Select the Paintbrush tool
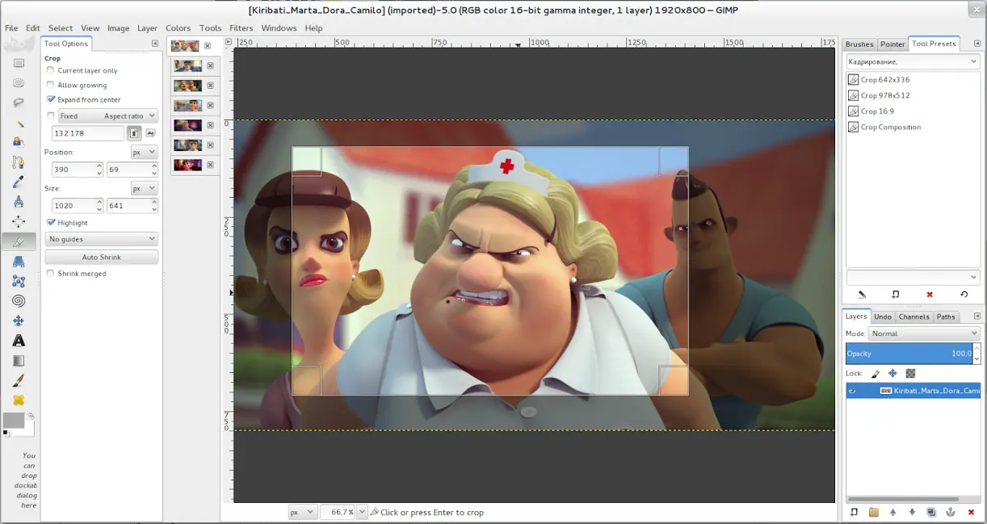Viewport: 987px width, 524px height. pos(19,380)
